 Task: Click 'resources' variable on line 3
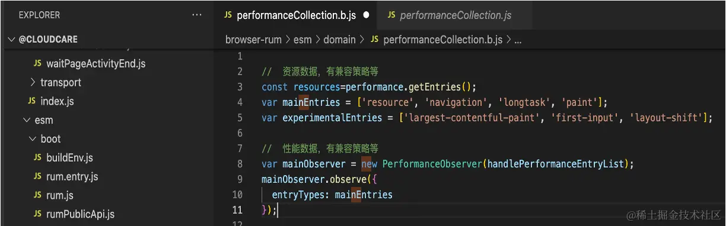pyautogui.click(x=317, y=87)
